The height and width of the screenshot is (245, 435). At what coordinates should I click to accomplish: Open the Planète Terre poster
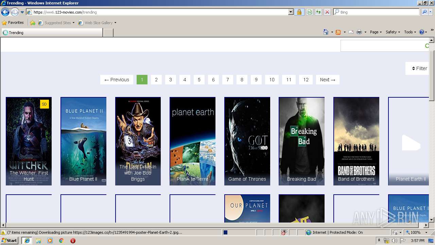192,141
